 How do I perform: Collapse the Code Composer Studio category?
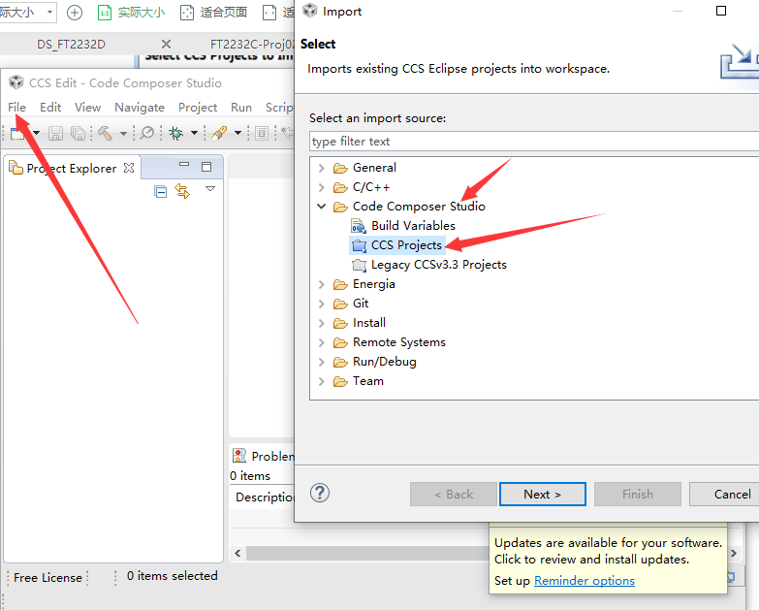tap(321, 207)
